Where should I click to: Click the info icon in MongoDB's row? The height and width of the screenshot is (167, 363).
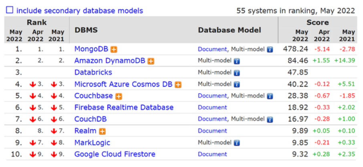pyautogui.click(x=270, y=50)
